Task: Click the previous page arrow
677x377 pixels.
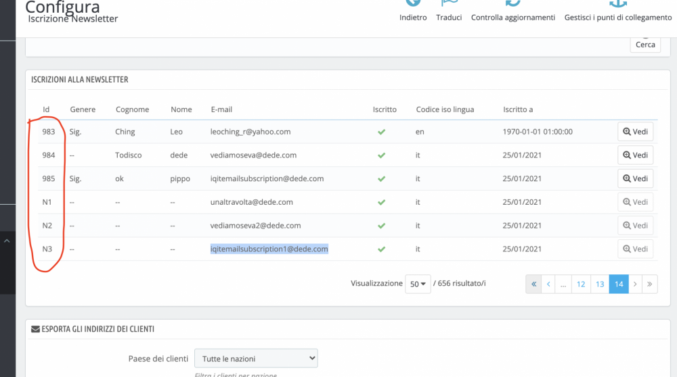Action: pyautogui.click(x=548, y=284)
